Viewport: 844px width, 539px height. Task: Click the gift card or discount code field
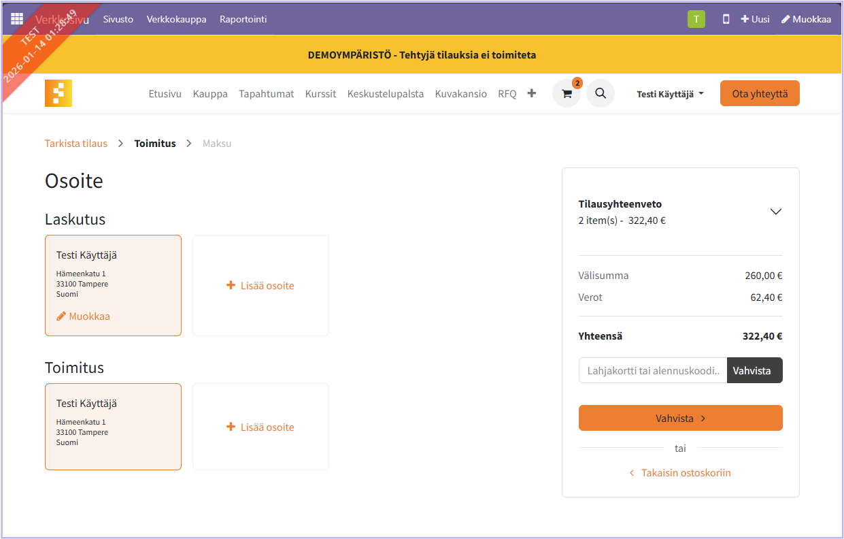pos(652,370)
